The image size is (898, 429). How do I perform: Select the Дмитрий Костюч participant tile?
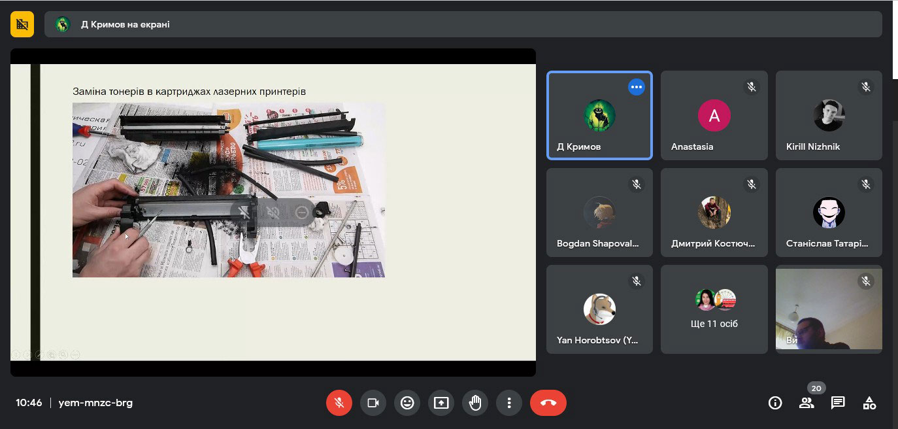714,213
